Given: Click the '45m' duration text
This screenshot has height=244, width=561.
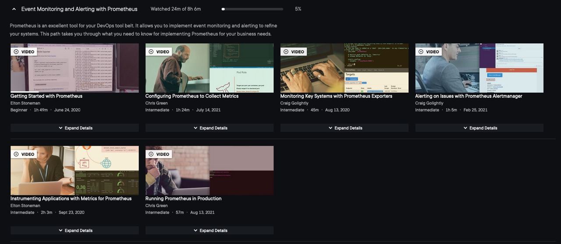Looking at the screenshot, I should point(315,110).
